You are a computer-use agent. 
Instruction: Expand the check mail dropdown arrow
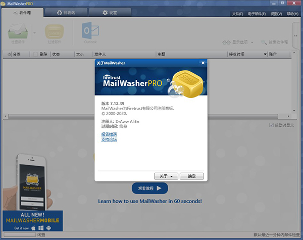click(34, 33)
